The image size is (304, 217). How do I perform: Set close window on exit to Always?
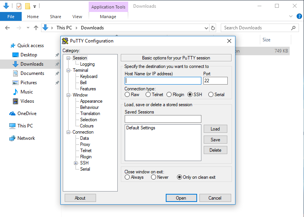click(127, 177)
